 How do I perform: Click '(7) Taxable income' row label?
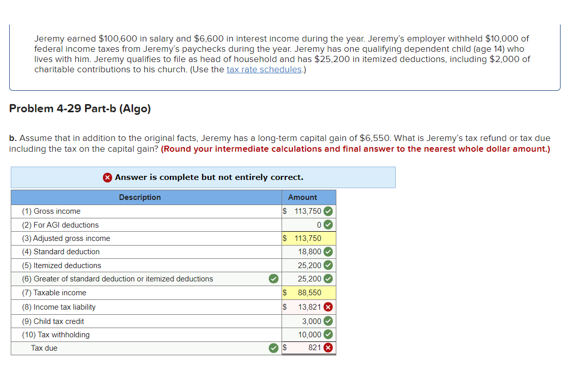[x=54, y=293]
